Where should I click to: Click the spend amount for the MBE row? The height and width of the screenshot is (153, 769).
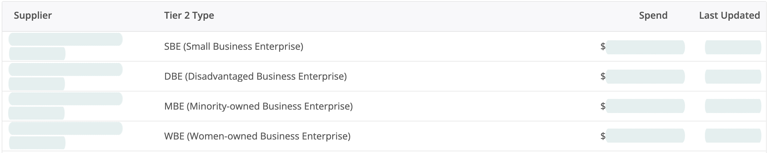click(645, 106)
